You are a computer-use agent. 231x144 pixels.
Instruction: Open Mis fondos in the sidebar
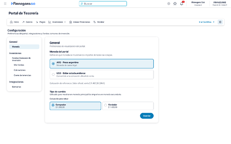[19, 65]
